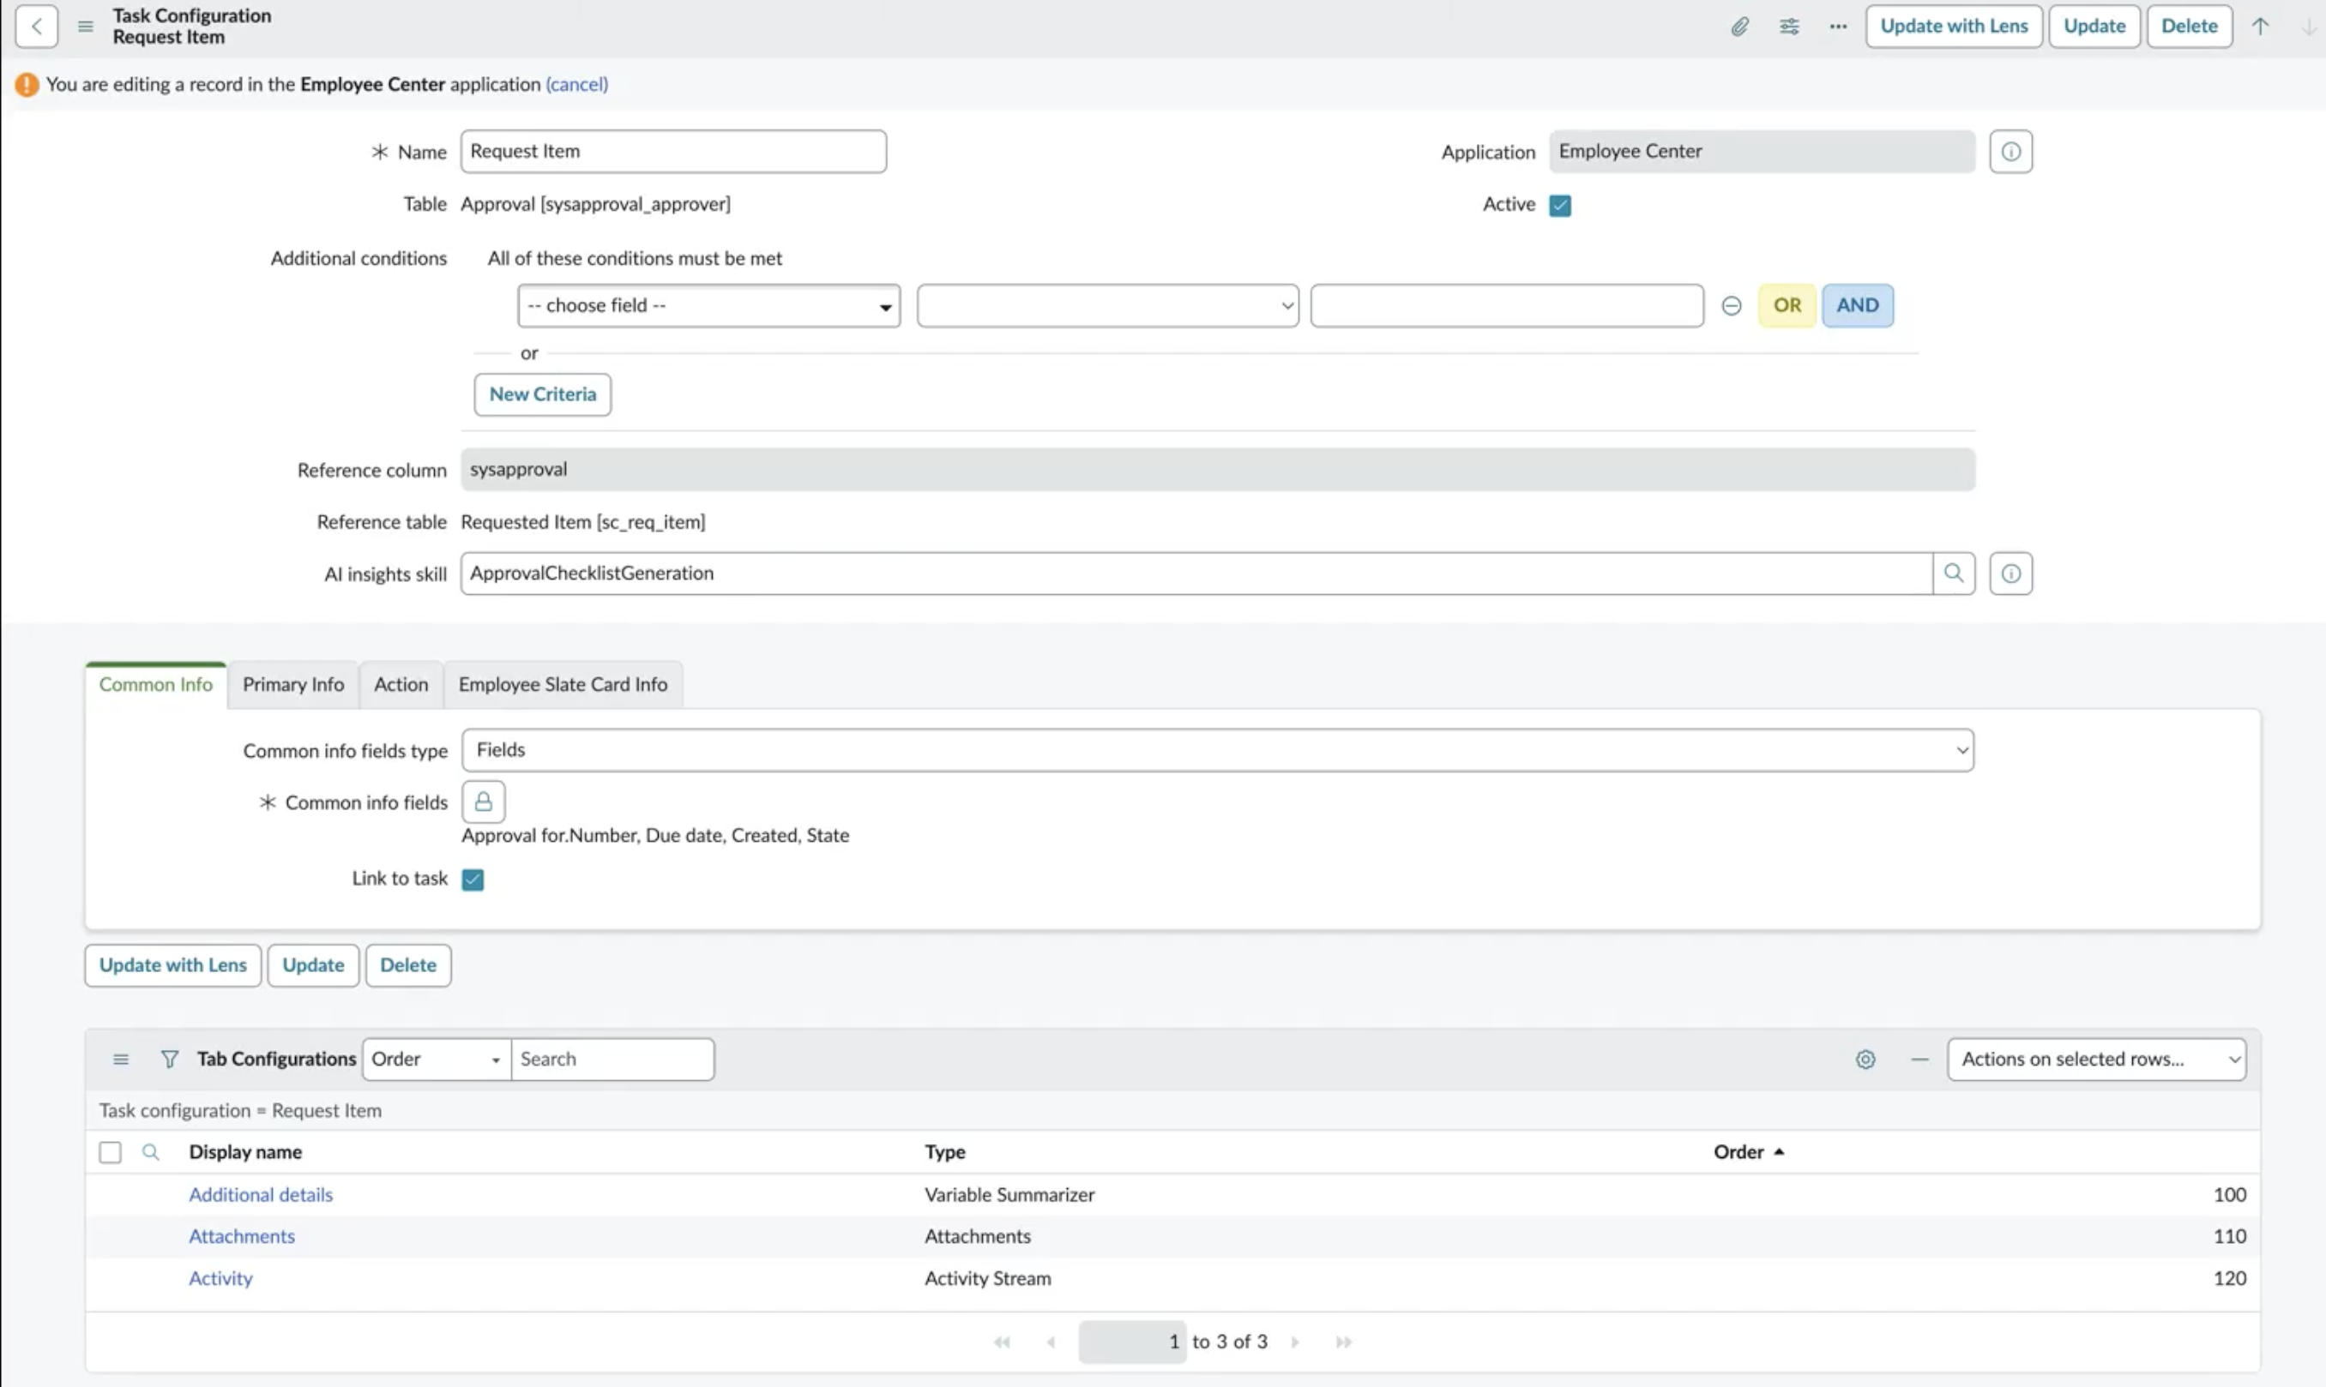Go to previous page arrow in pagination
The image size is (2326, 1387).
coord(1051,1342)
